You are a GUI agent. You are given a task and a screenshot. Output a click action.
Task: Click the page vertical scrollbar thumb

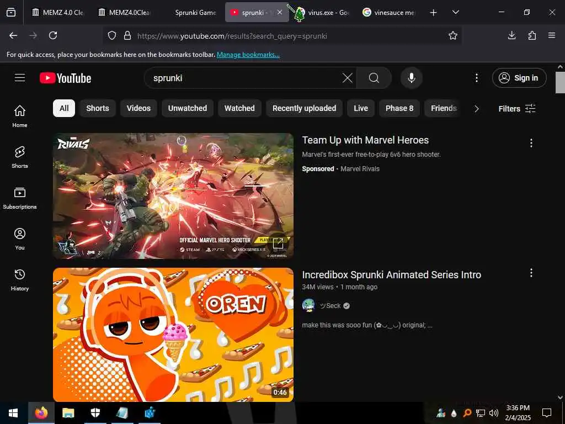pos(560,82)
